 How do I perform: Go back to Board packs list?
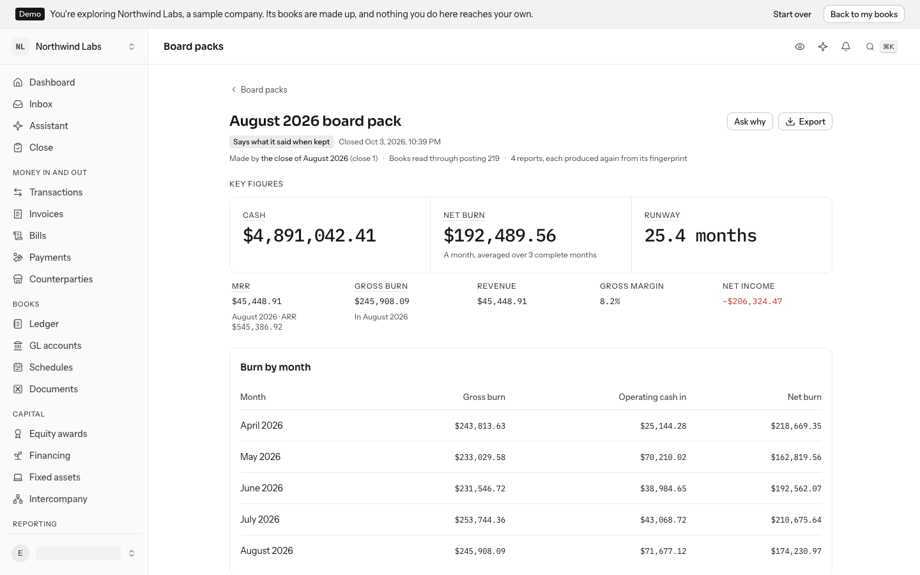[x=259, y=89]
